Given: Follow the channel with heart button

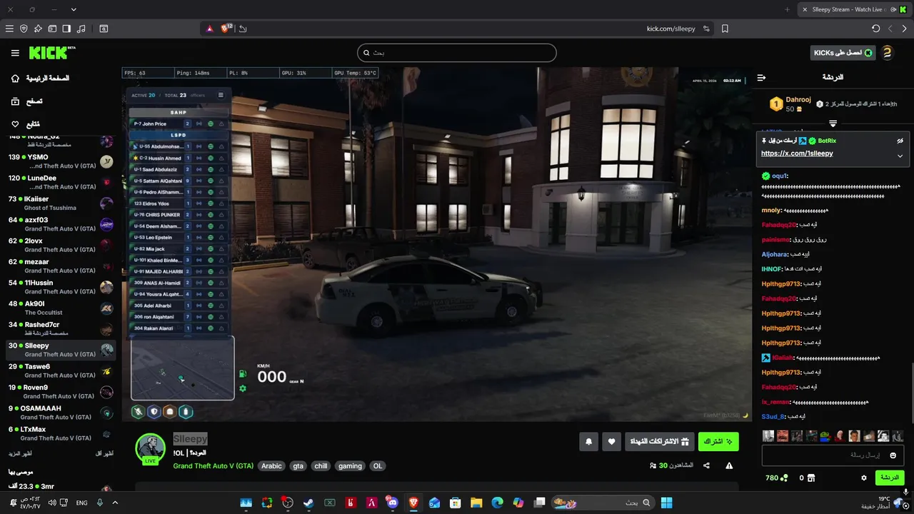Looking at the screenshot, I should (x=611, y=442).
